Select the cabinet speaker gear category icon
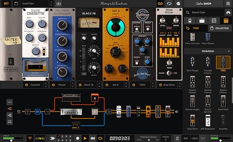Screen dimensions: 233x142 [214, 21]
